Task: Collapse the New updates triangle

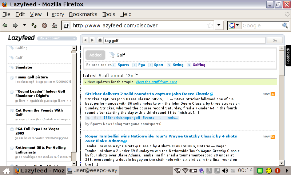Action: 85,82
